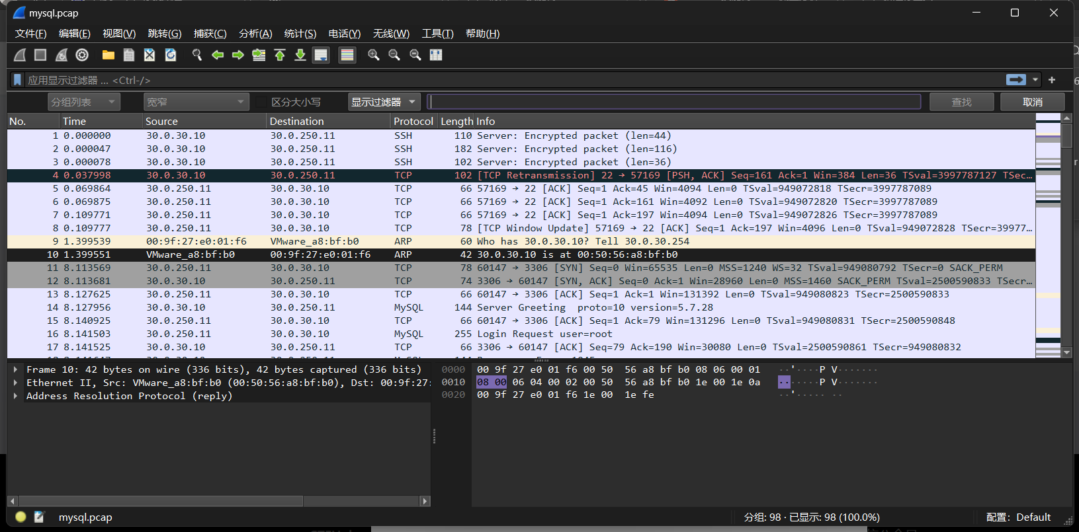Open the 编辑(E) menu

(x=74, y=34)
